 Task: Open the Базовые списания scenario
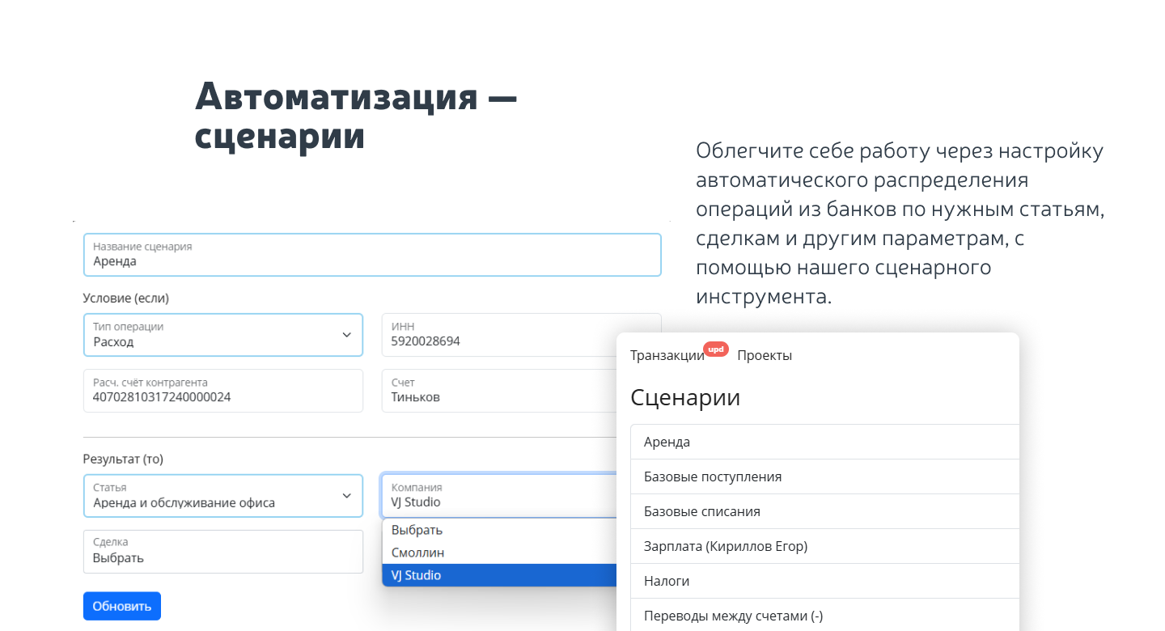click(x=824, y=511)
